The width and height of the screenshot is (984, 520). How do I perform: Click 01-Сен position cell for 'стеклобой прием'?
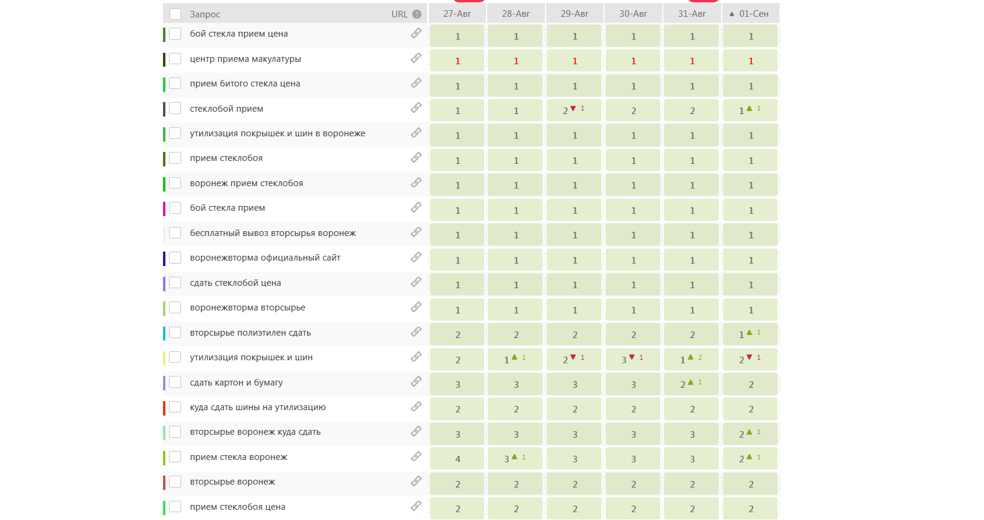coord(751,110)
